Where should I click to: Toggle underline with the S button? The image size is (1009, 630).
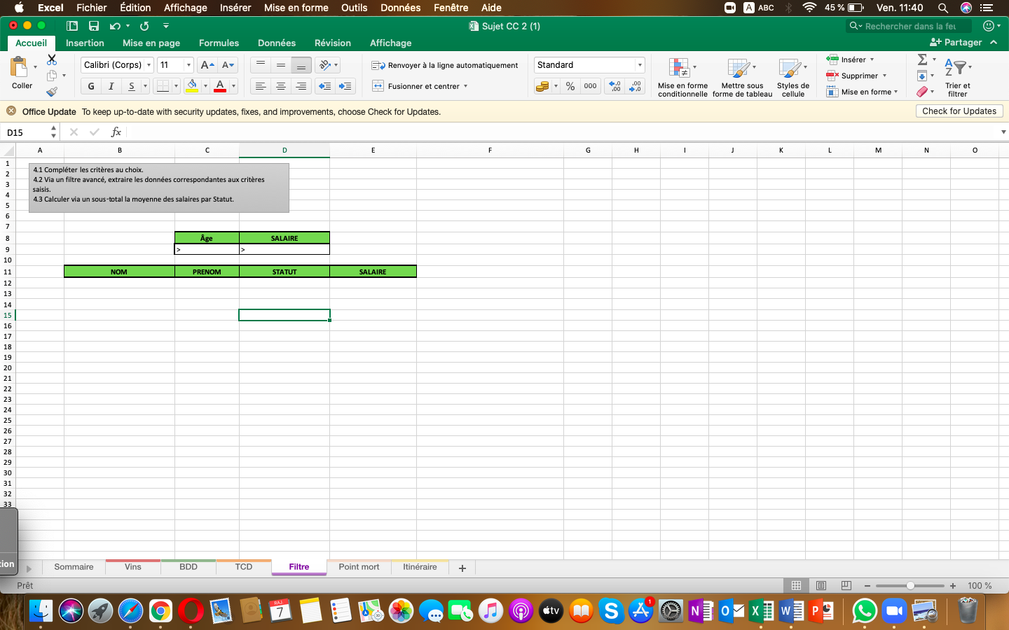pyautogui.click(x=131, y=86)
